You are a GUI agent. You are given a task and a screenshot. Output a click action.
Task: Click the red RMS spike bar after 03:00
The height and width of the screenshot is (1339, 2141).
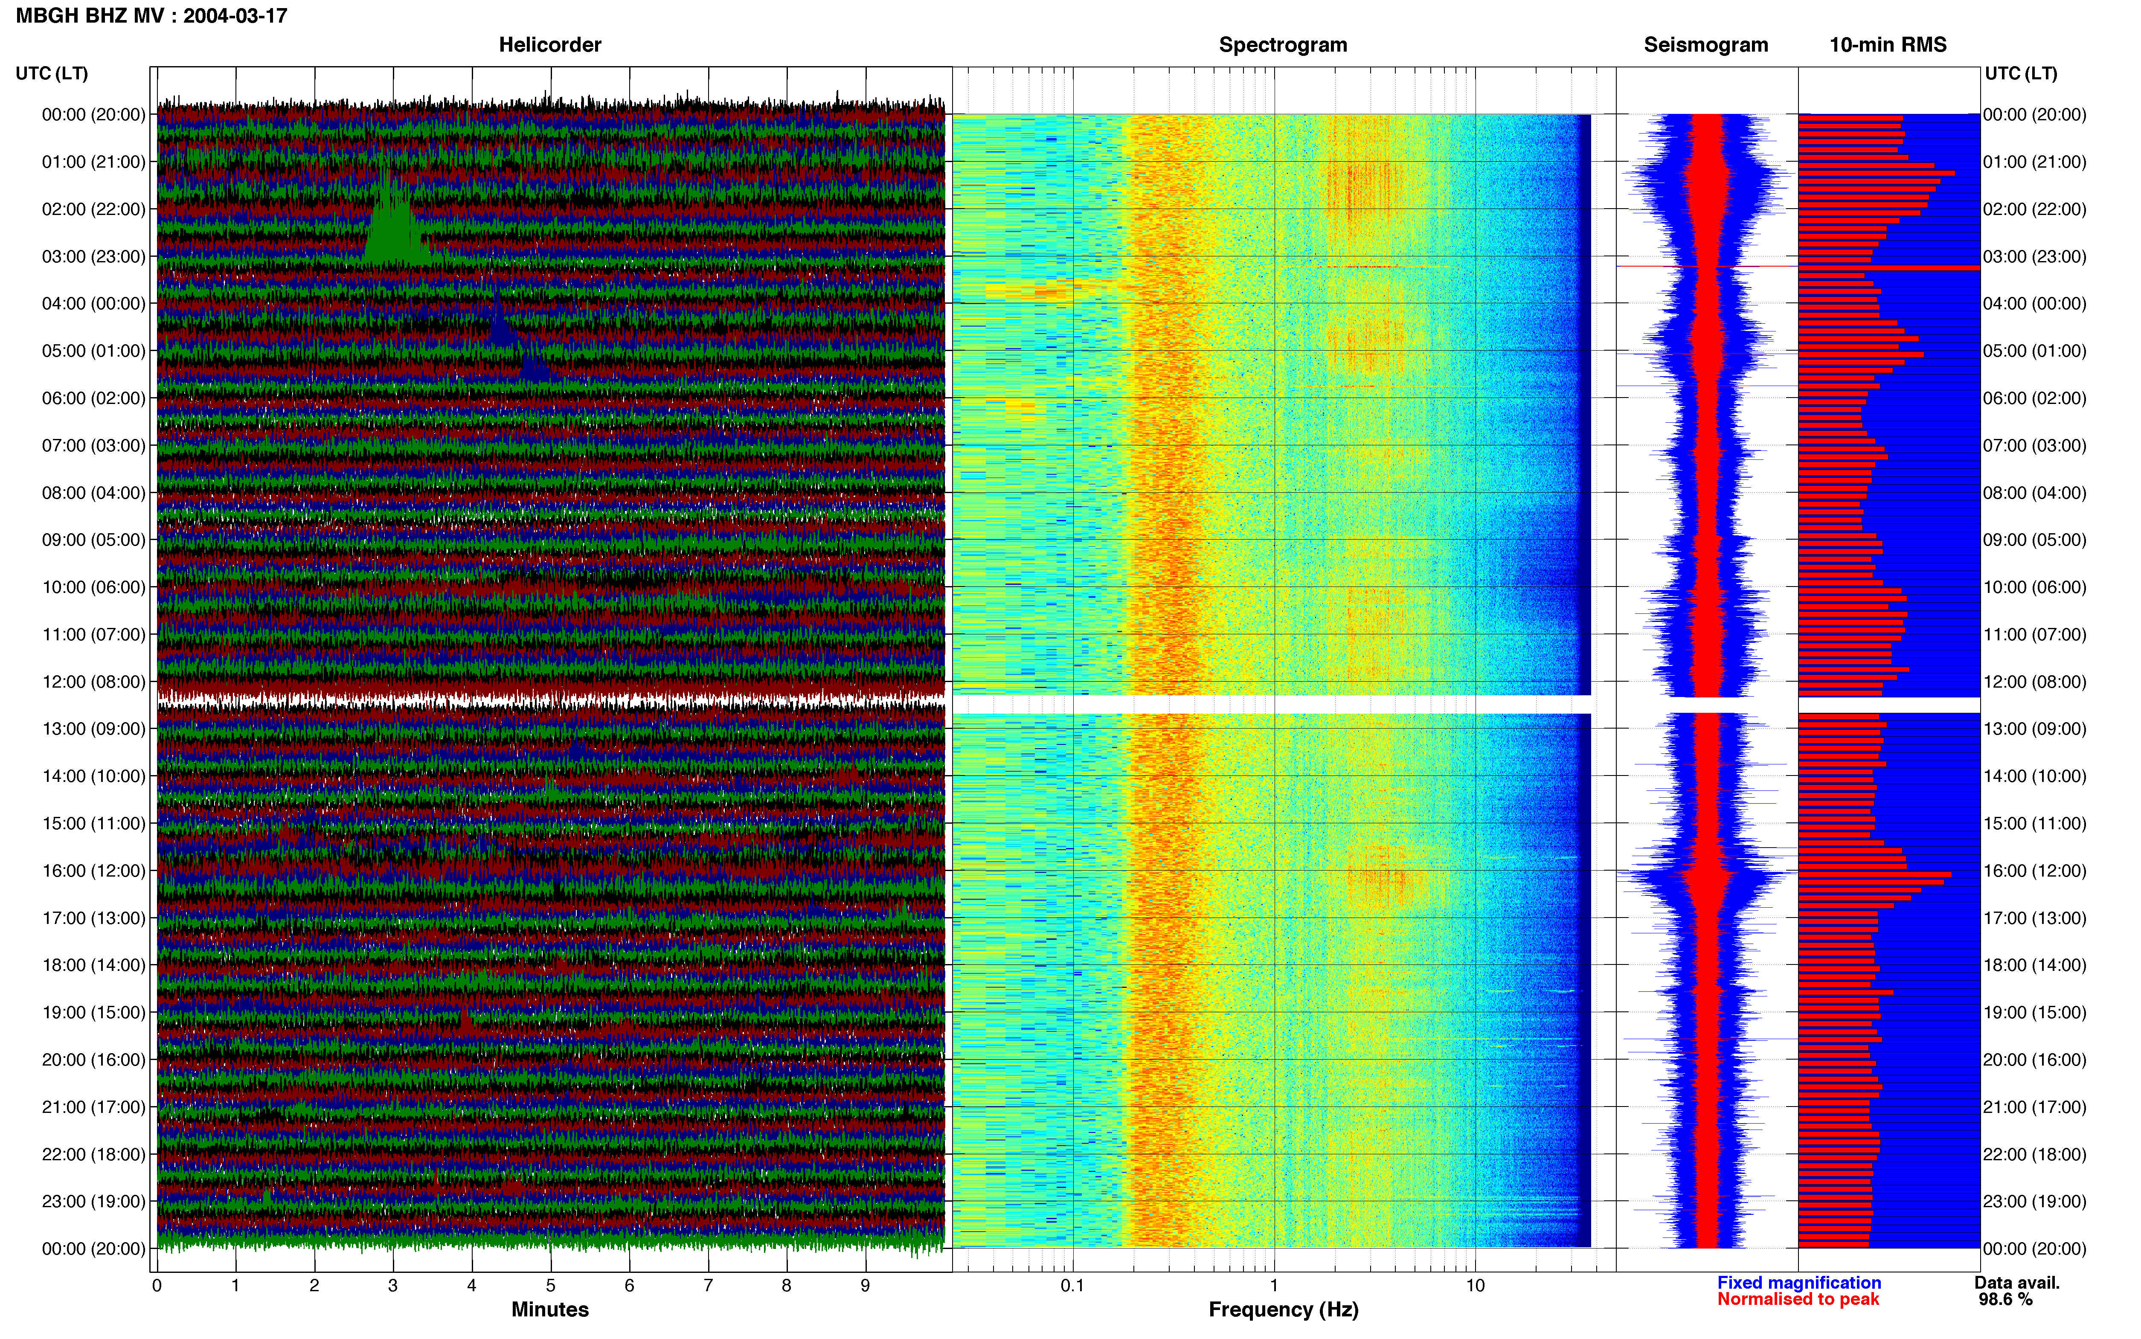tap(1888, 267)
